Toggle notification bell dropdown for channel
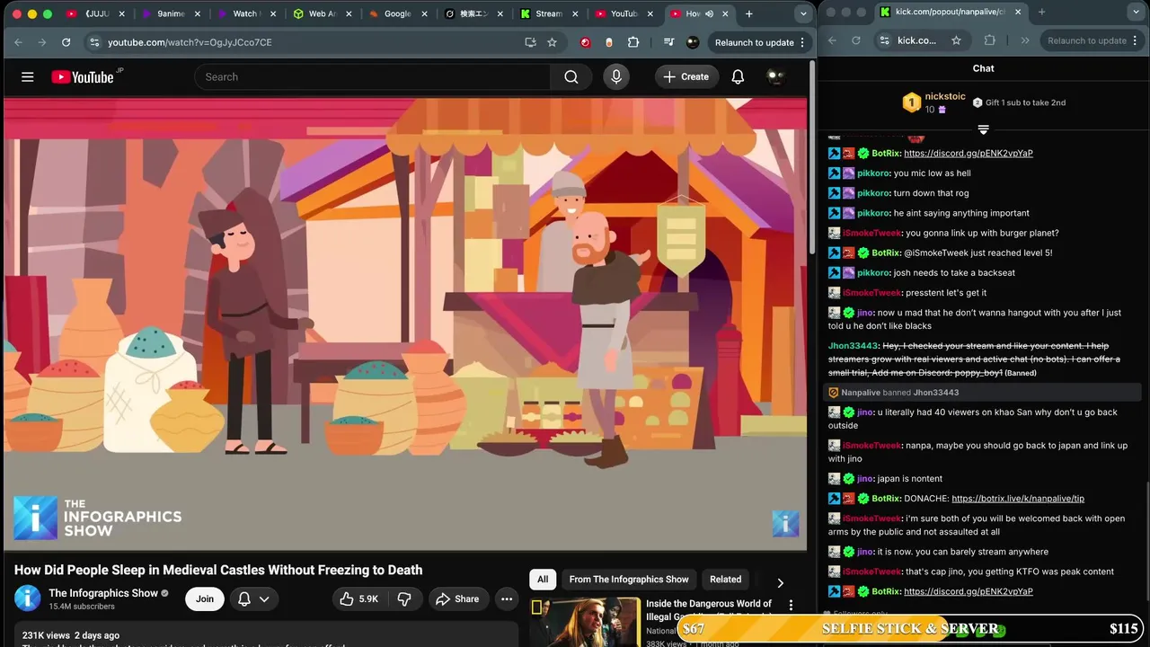 pos(253,599)
